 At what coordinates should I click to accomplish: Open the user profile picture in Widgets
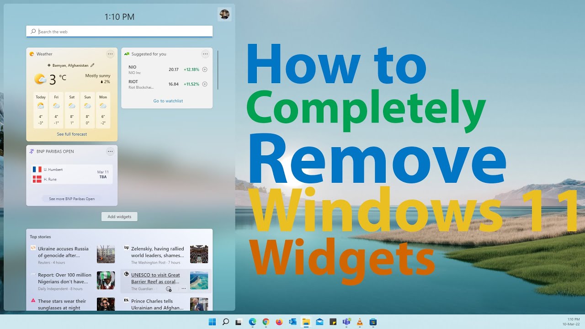coord(224,15)
